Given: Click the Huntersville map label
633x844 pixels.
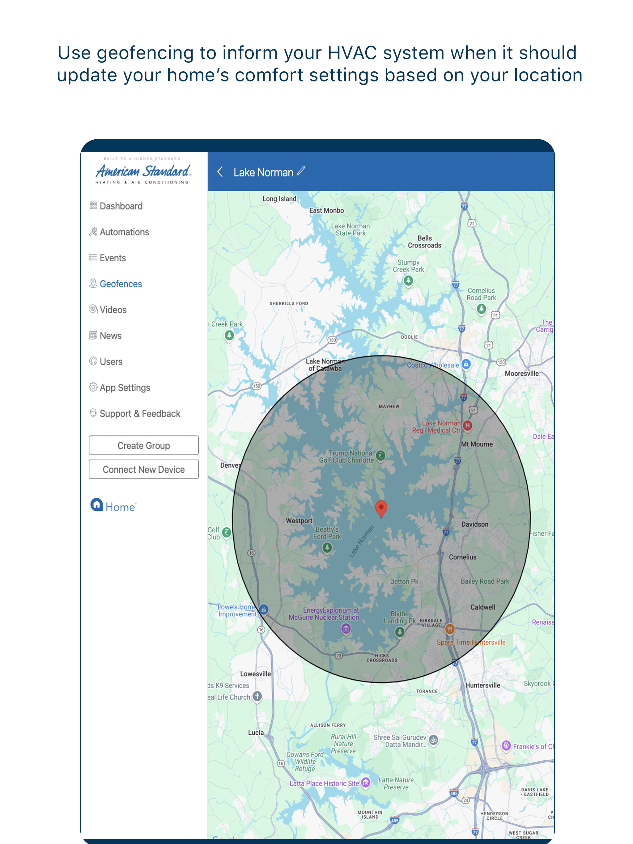Looking at the screenshot, I should coord(482,685).
